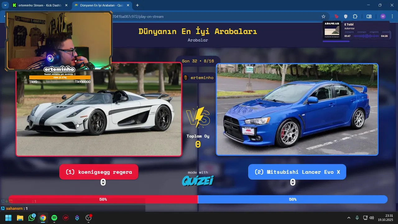The image size is (398, 224).
Task: Click the Dünyanın En İyi Arabaları title
Action: pos(198,31)
